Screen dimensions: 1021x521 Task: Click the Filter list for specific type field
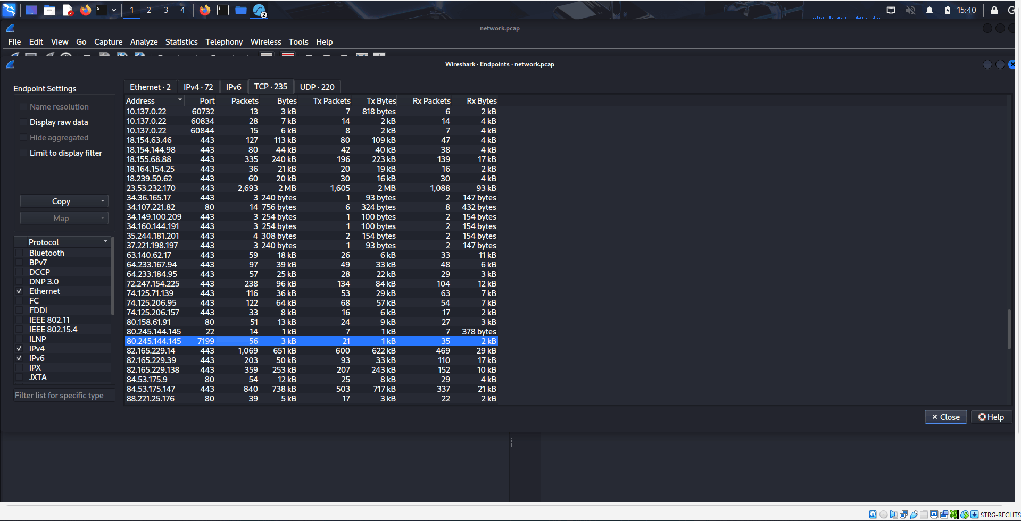64,396
